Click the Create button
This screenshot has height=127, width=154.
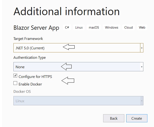[x=137, y=118]
